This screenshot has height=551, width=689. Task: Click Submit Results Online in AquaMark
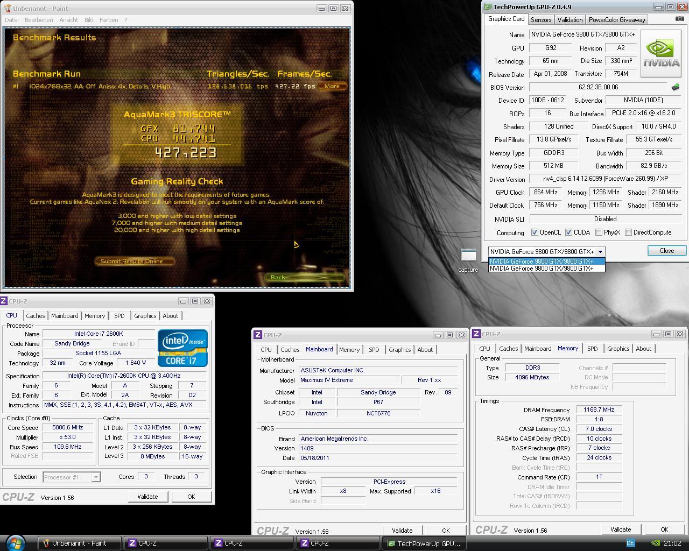click(135, 261)
